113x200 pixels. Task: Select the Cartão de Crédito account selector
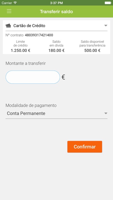click(x=56, y=26)
